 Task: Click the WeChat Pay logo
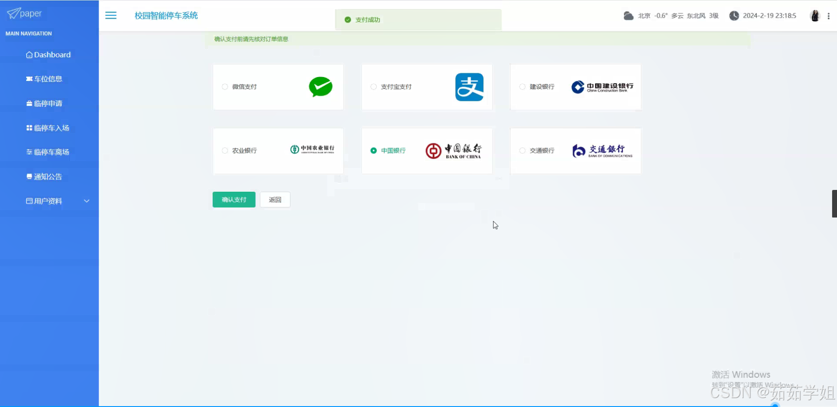click(321, 87)
